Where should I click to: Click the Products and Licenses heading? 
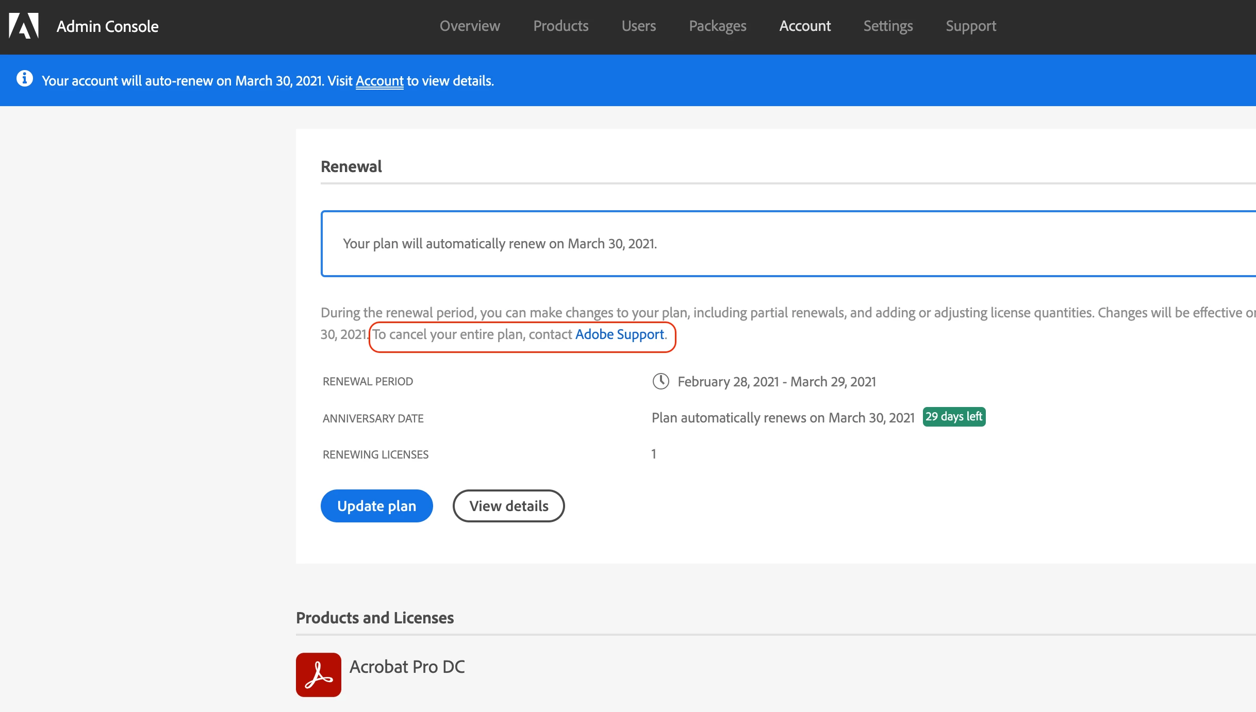[x=374, y=618]
